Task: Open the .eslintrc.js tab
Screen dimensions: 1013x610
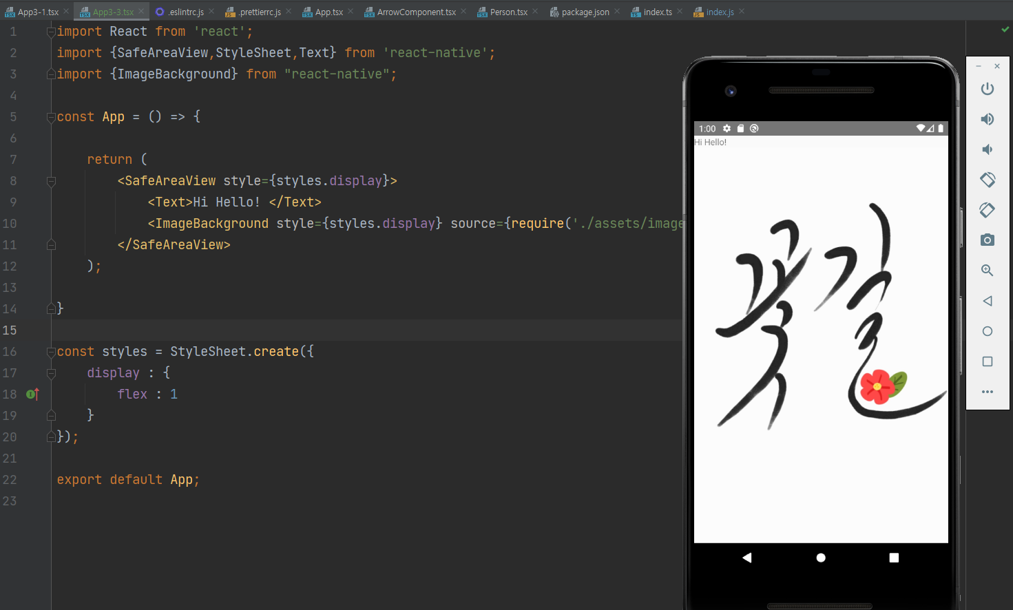Action: [186, 12]
